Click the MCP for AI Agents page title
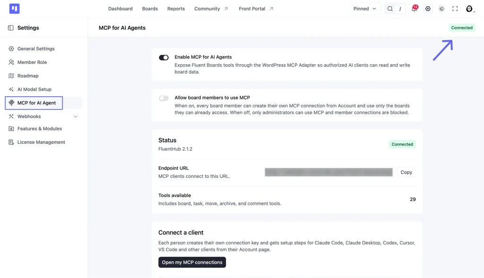 click(x=122, y=28)
